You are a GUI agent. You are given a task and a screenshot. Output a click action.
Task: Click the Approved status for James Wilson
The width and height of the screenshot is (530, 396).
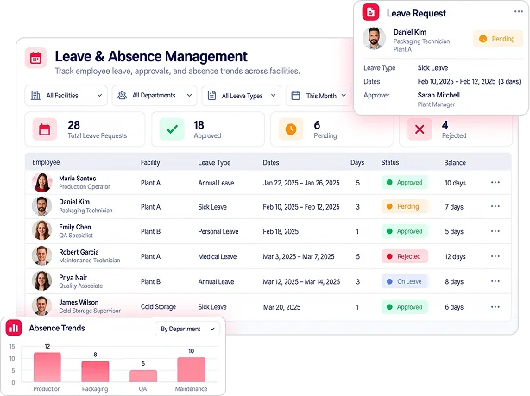405,307
